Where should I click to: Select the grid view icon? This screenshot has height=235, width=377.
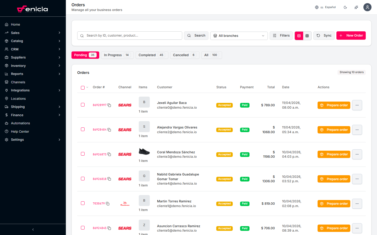(x=307, y=36)
